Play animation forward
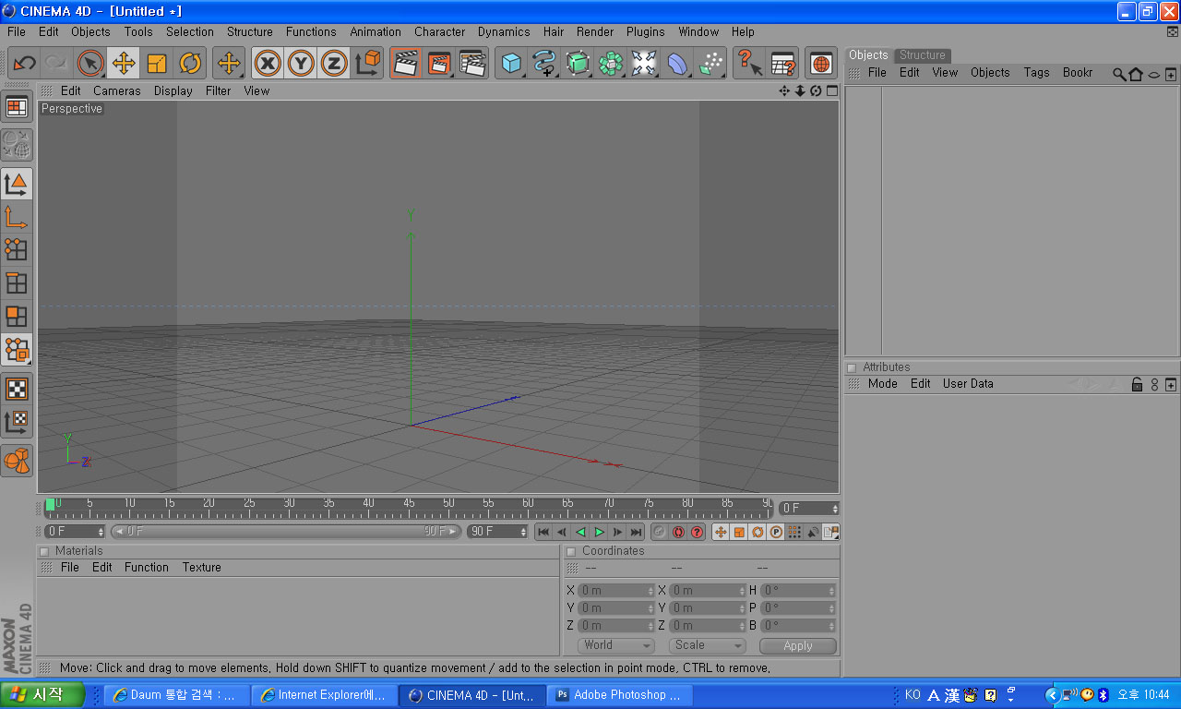 pyautogui.click(x=599, y=532)
